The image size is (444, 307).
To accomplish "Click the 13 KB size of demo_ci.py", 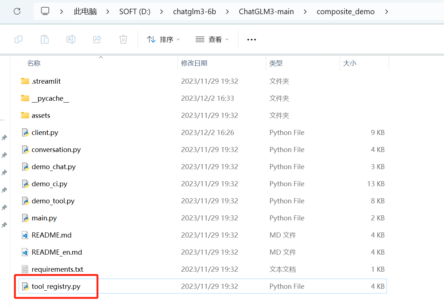I will point(376,184).
